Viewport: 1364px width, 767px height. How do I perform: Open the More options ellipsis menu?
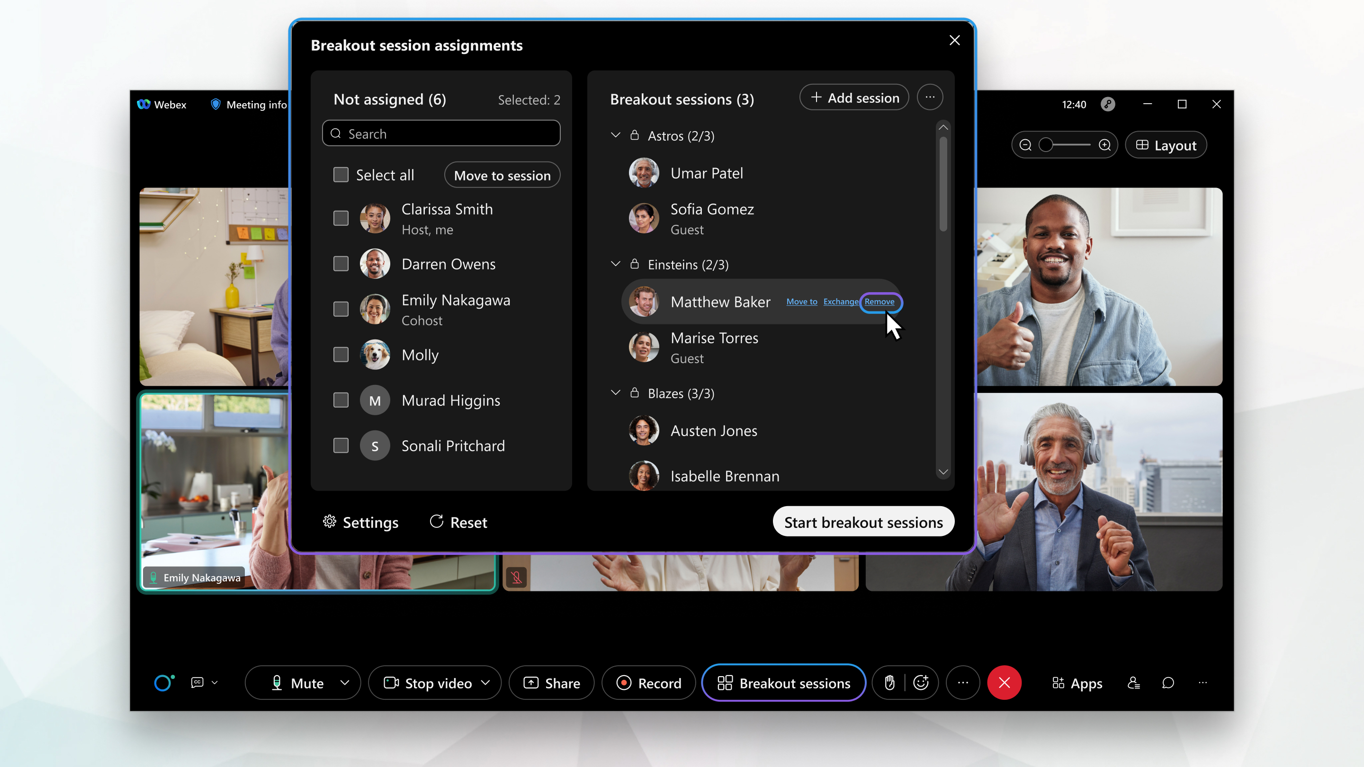(x=929, y=98)
